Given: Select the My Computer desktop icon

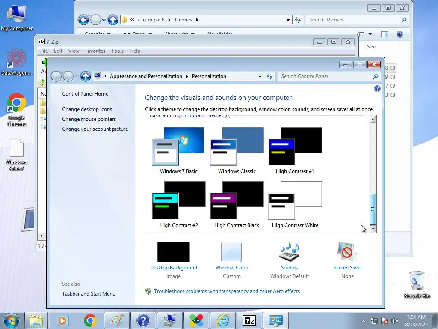Looking at the screenshot, I should click(17, 18).
